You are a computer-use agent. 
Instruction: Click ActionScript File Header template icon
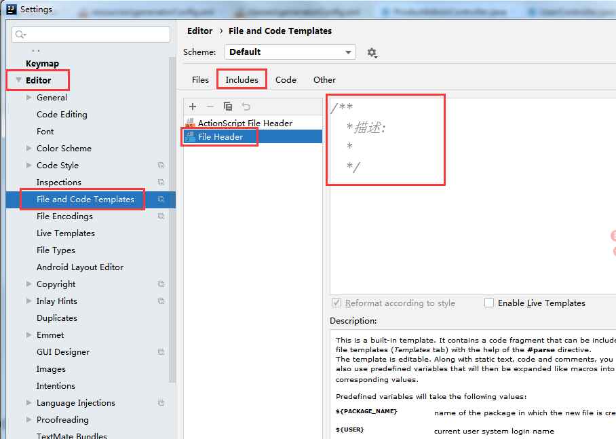(x=190, y=123)
